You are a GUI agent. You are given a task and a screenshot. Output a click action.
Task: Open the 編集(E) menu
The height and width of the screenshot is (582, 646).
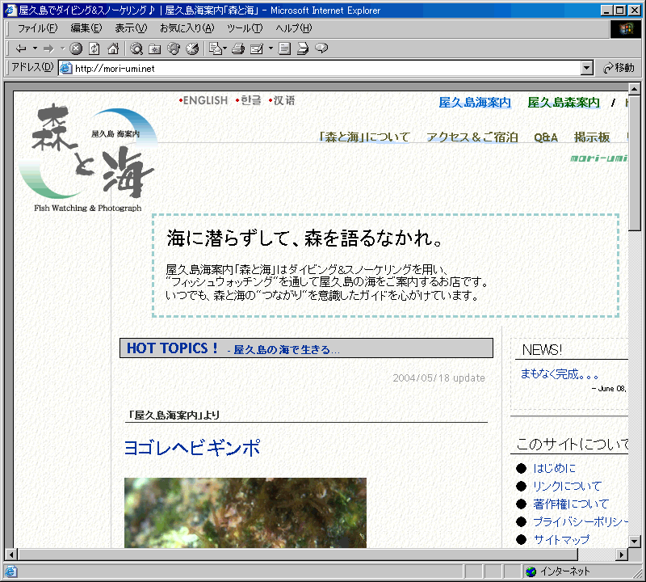tap(86, 28)
